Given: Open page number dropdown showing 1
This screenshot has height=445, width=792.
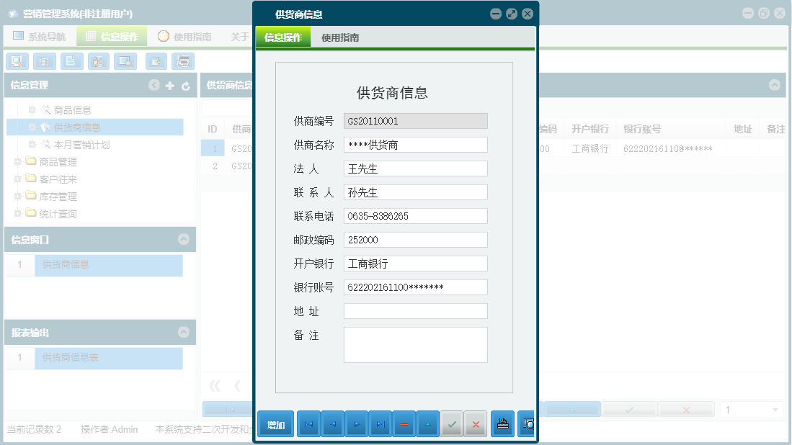Looking at the screenshot, I should (775, 410).
